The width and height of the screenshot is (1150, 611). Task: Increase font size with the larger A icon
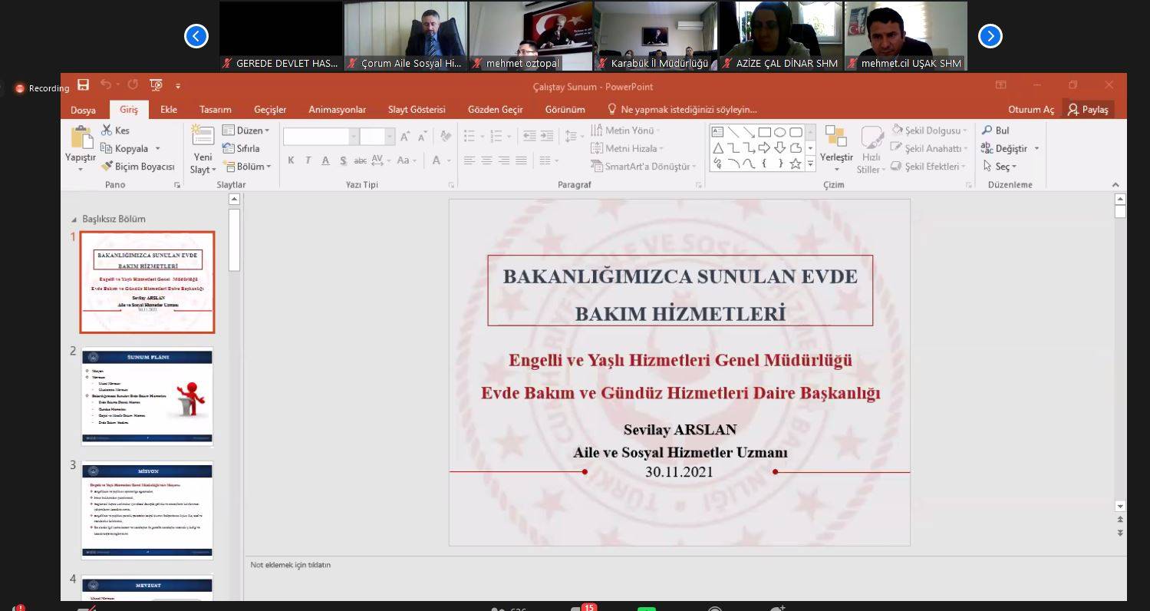(x=404, y=137)
